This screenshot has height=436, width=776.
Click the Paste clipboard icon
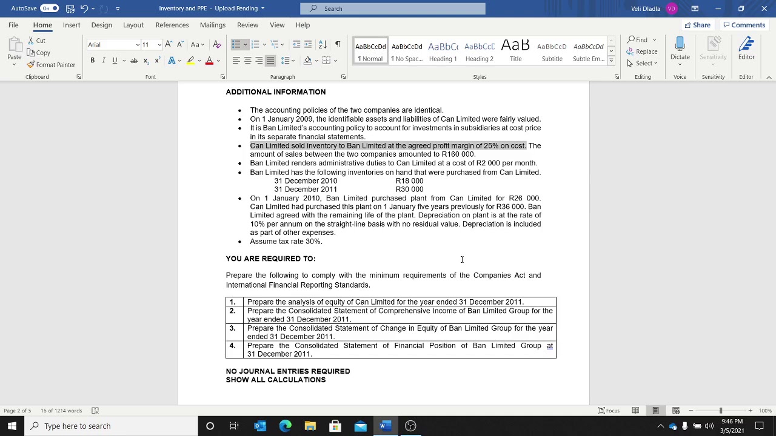[x=14, y=45]
